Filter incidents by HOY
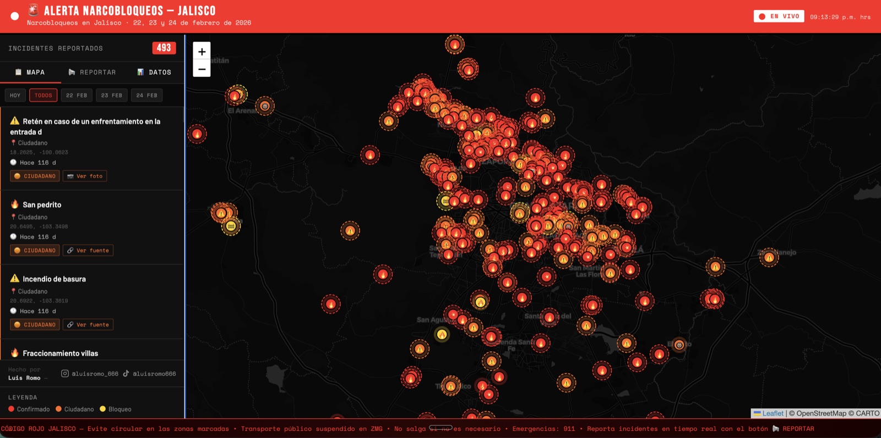The height and width of the screenshot is (438, 881). pyautogui.click(x=15, y=95)
